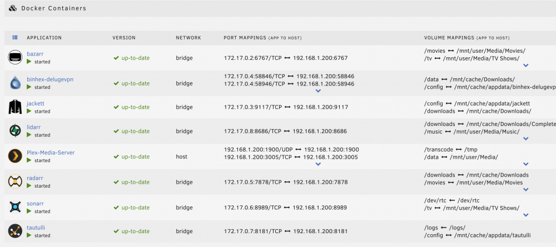Click the green play icon under lidarr
Screen dimensions: 556x247
[29, 135]
